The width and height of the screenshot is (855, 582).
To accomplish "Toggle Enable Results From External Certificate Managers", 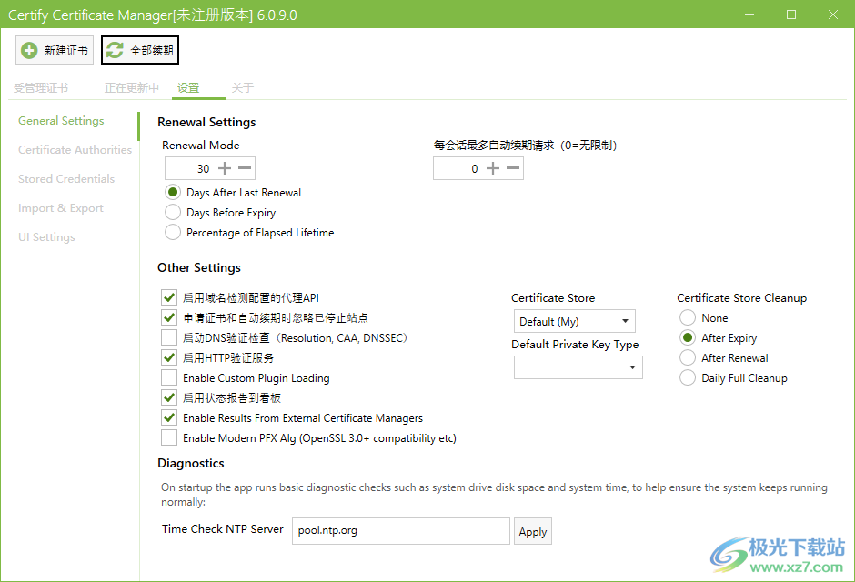I will pos(169,418).
